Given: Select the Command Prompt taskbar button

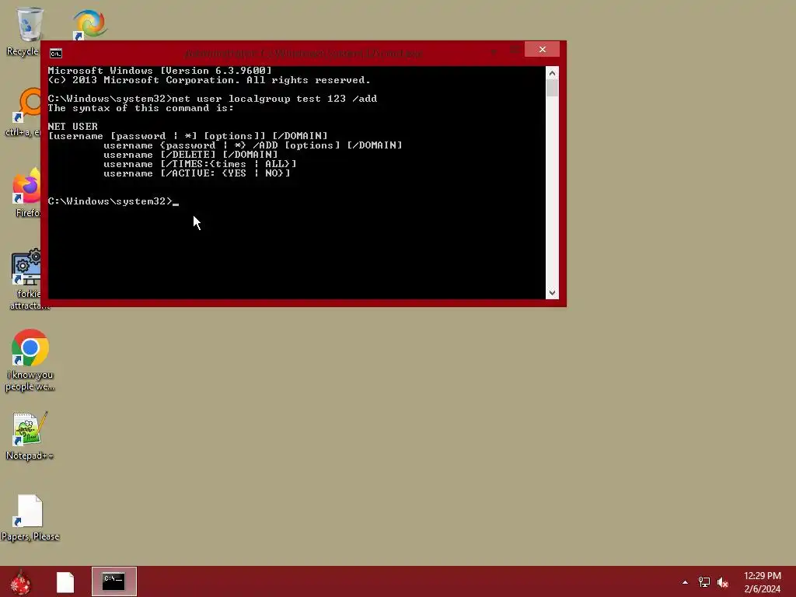Looking at the screenshot, I should 113,581.
